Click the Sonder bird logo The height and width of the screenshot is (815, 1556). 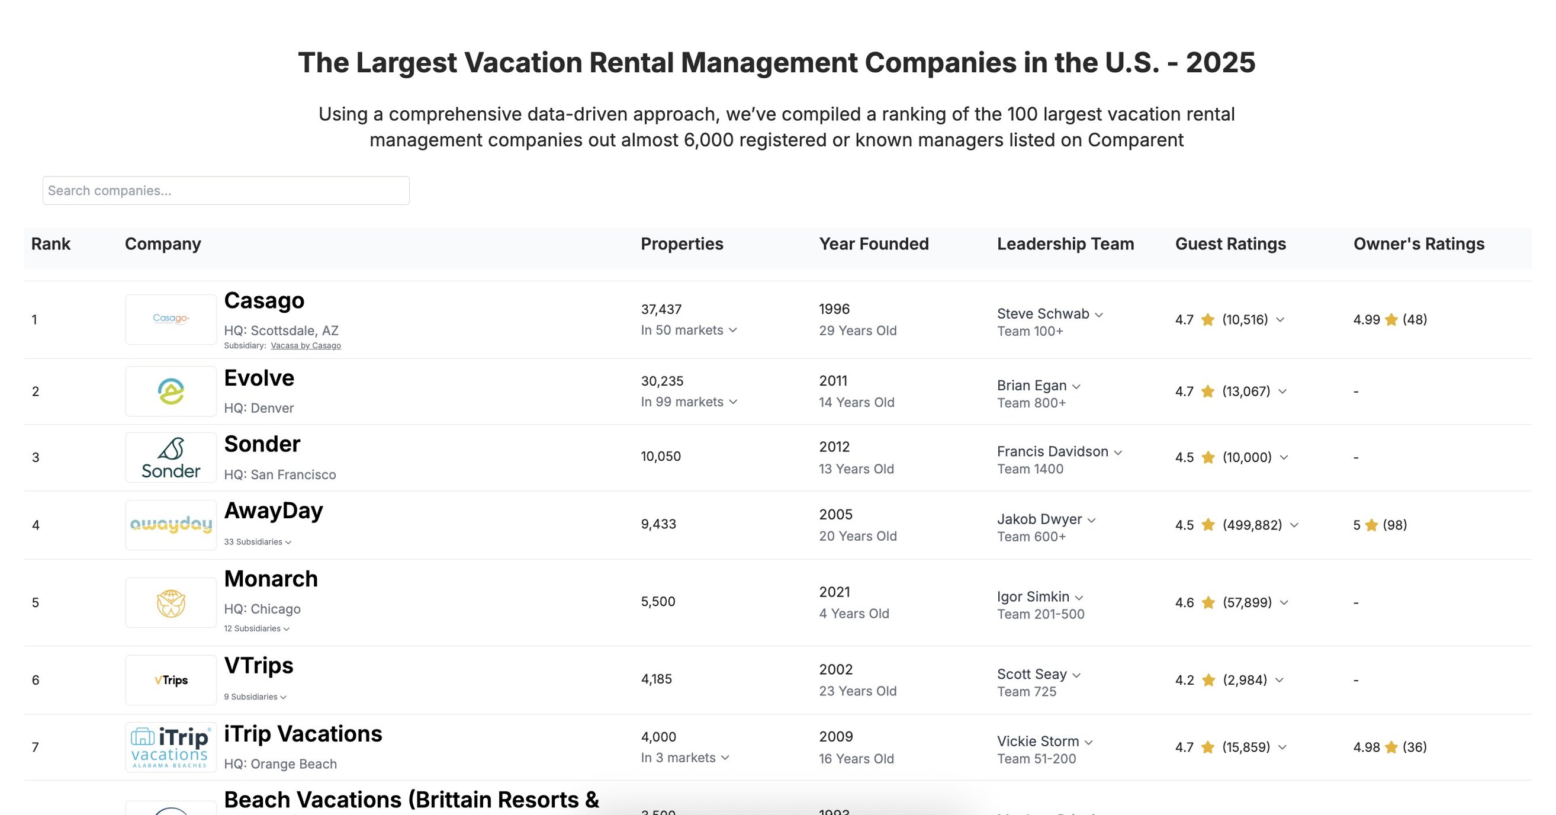171,457
